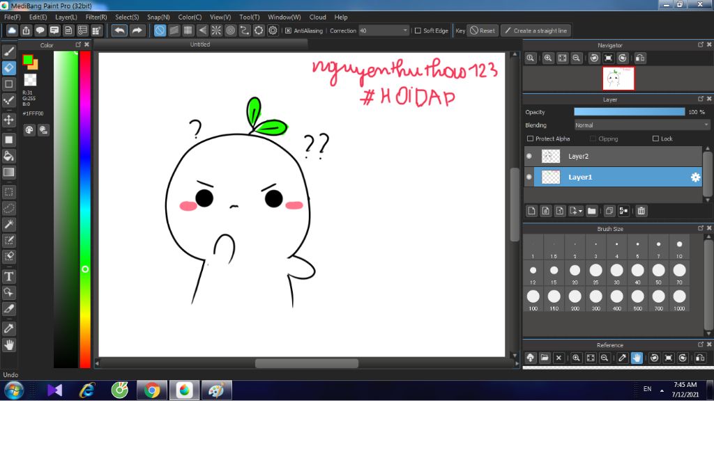Toggle the AntiAliasing checkbox

(x=288, y=31)
